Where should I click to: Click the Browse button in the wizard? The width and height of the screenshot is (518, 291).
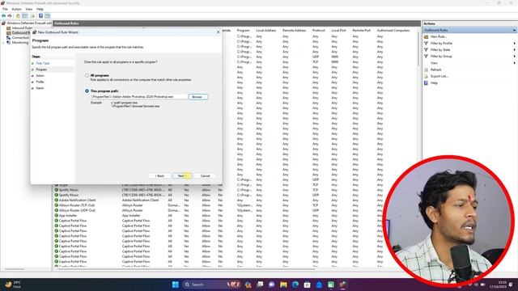198,97
